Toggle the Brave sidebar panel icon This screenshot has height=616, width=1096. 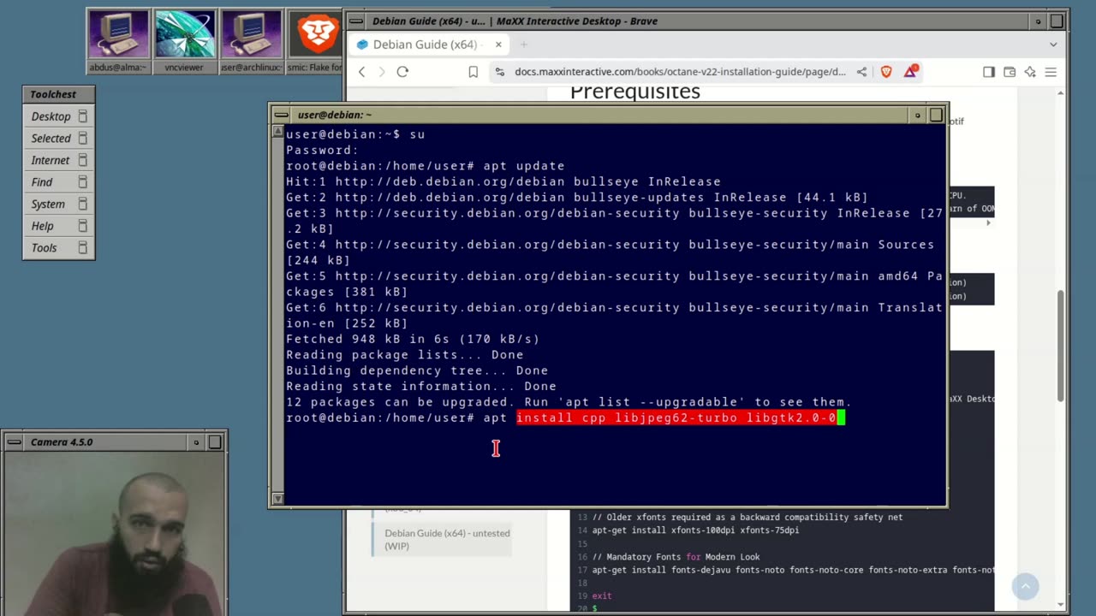point(989,72)
